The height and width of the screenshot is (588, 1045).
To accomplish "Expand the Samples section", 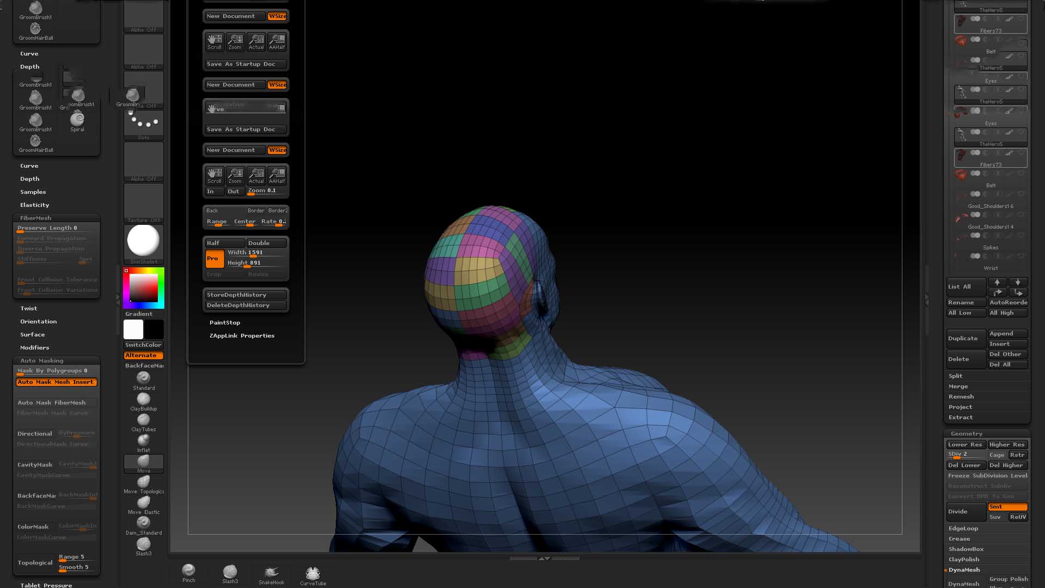I will tap(33, 192).
